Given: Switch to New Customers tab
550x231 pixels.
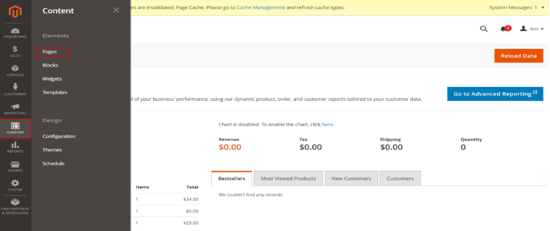Looking at the screenshot, I should (x=351, y=179).
